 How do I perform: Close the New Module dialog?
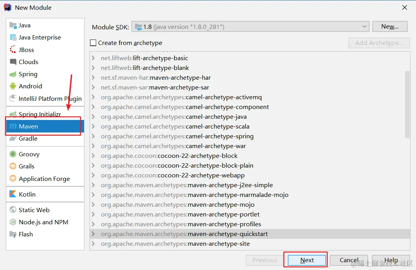(x=405, y=7)
